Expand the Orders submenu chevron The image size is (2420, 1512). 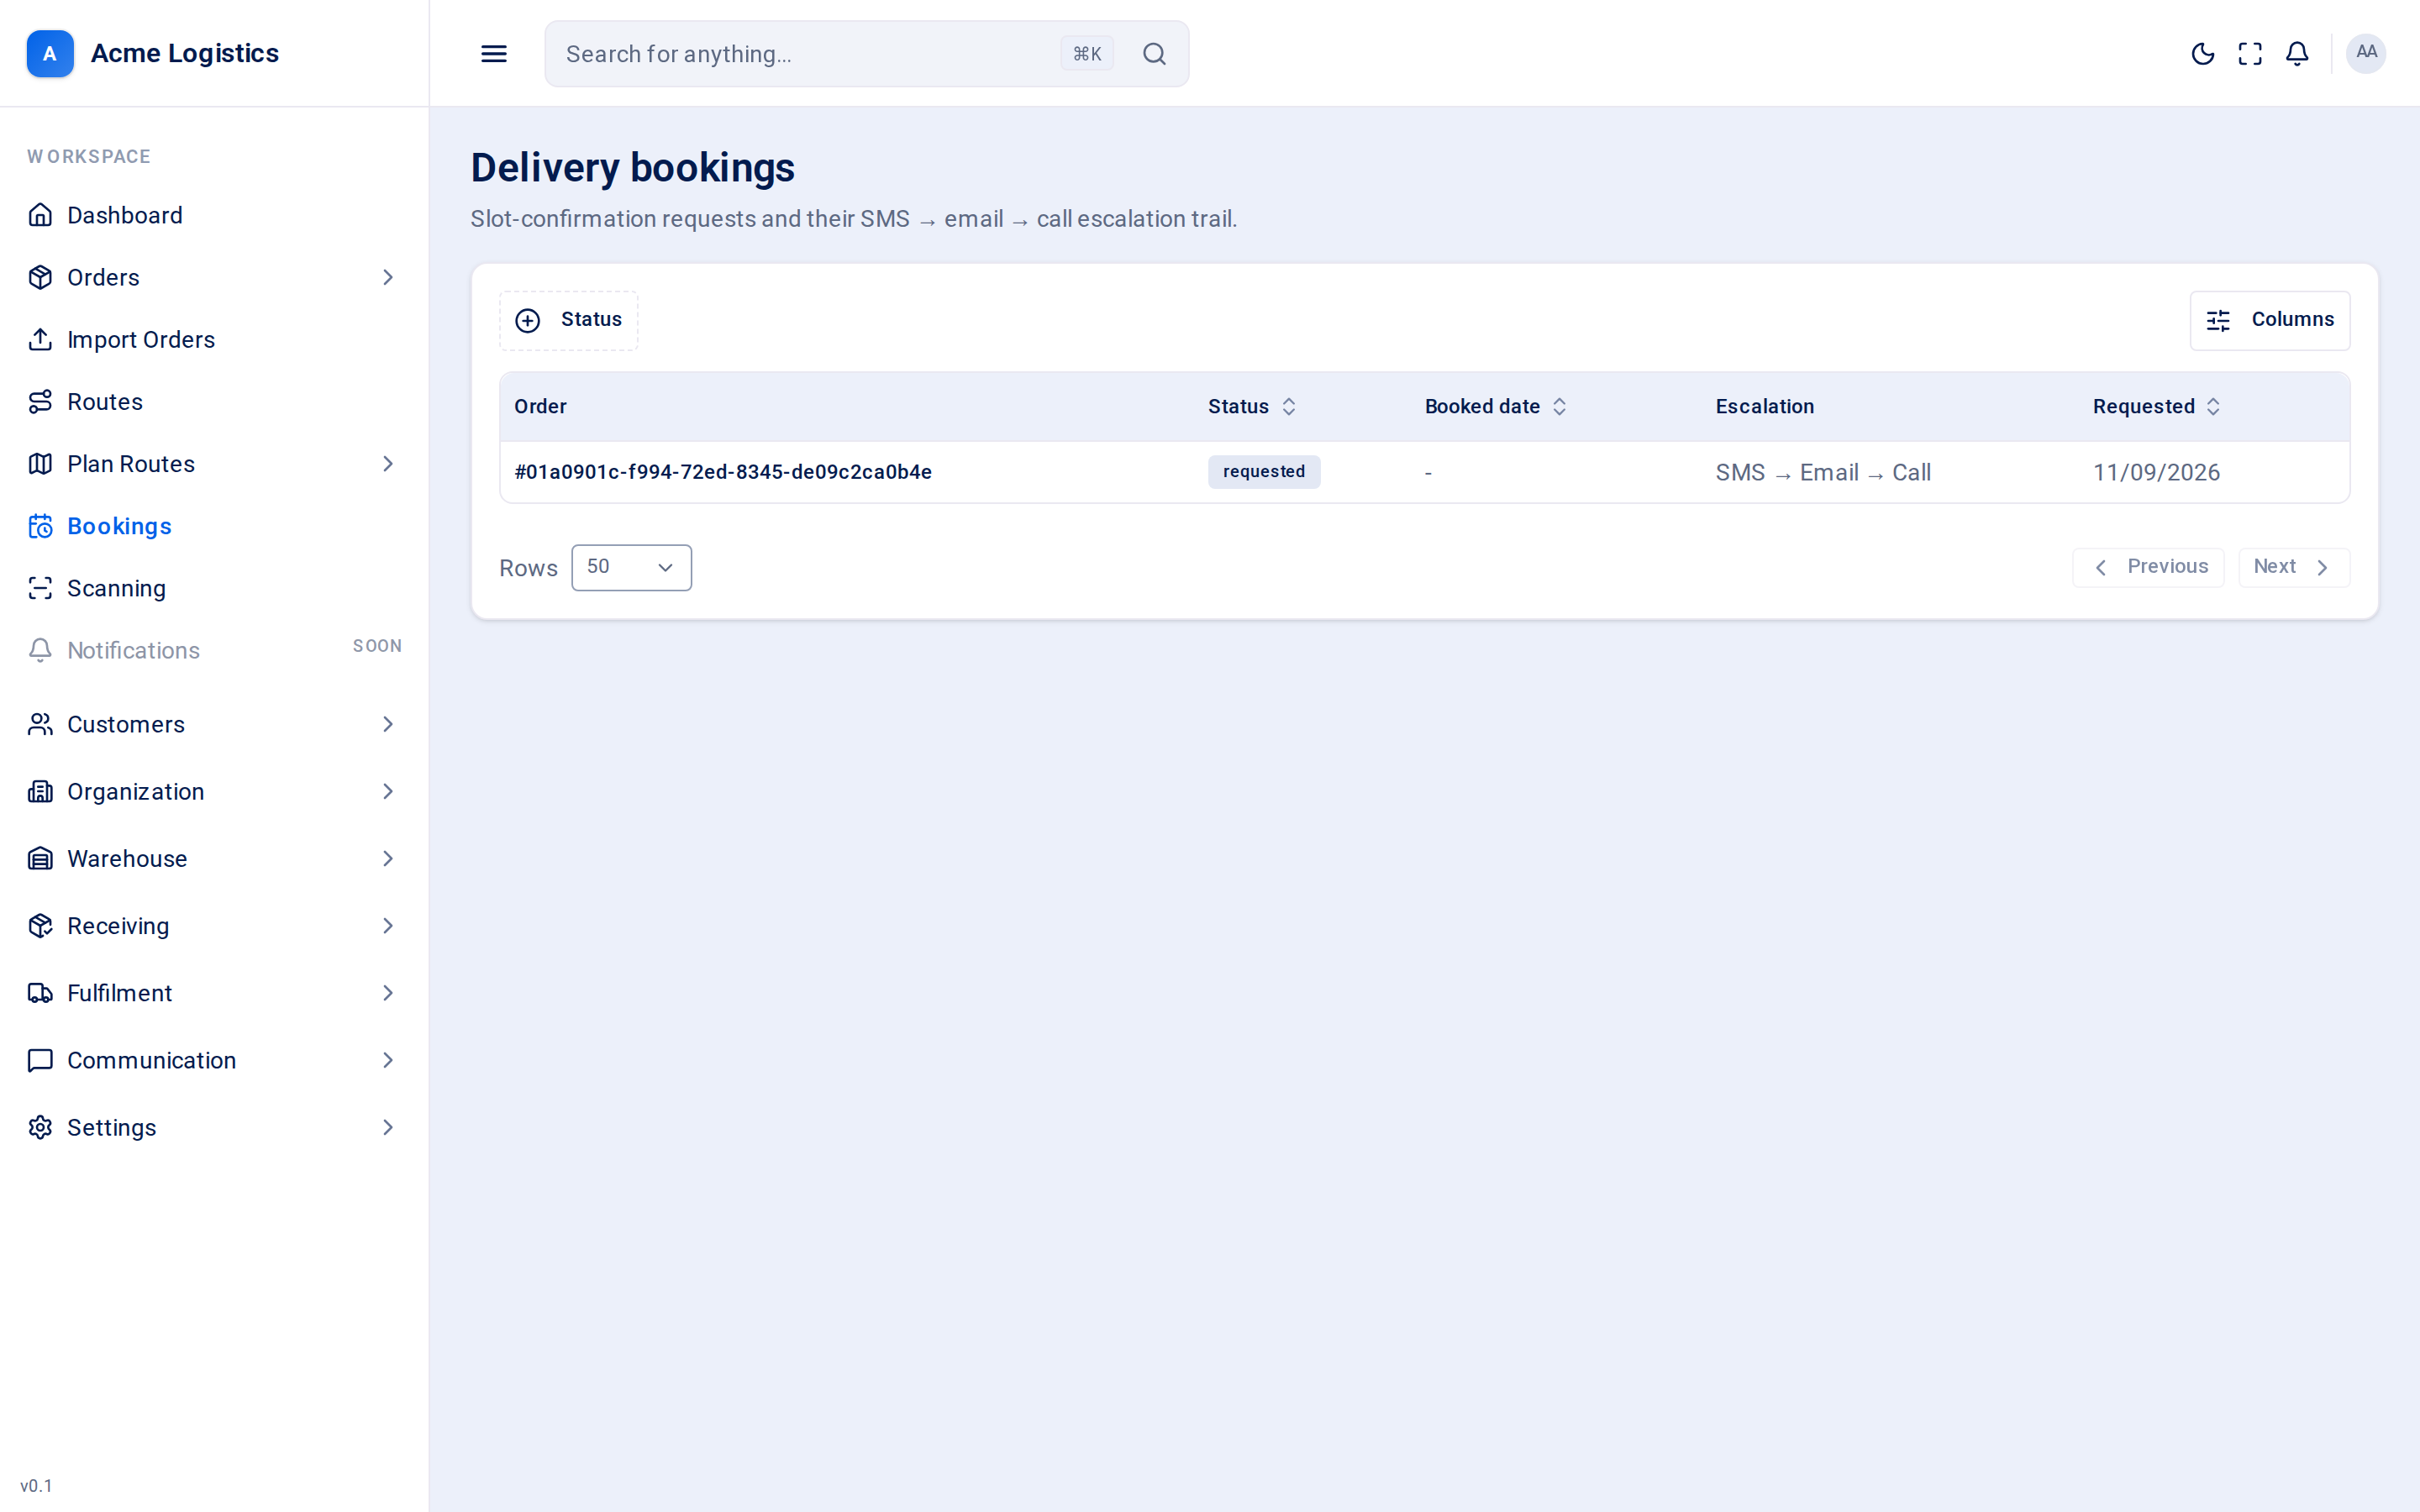tap(388, 277)
